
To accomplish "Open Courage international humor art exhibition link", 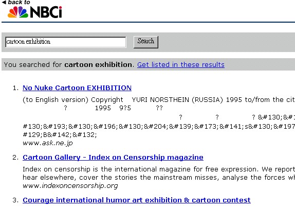I will pos(137,200).
